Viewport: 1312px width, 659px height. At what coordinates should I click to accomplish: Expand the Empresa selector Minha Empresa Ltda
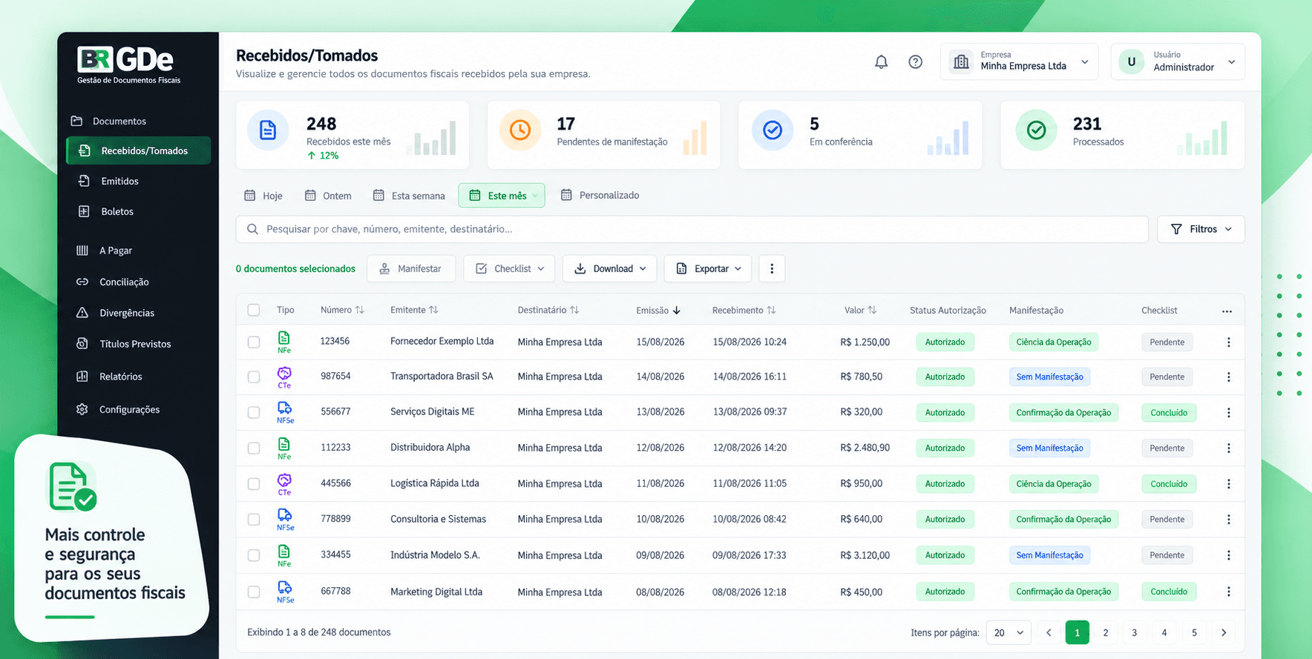pyautogui.click(x=1020, y=62)
